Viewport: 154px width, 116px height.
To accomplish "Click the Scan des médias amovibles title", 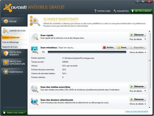I will click(55, 87).
